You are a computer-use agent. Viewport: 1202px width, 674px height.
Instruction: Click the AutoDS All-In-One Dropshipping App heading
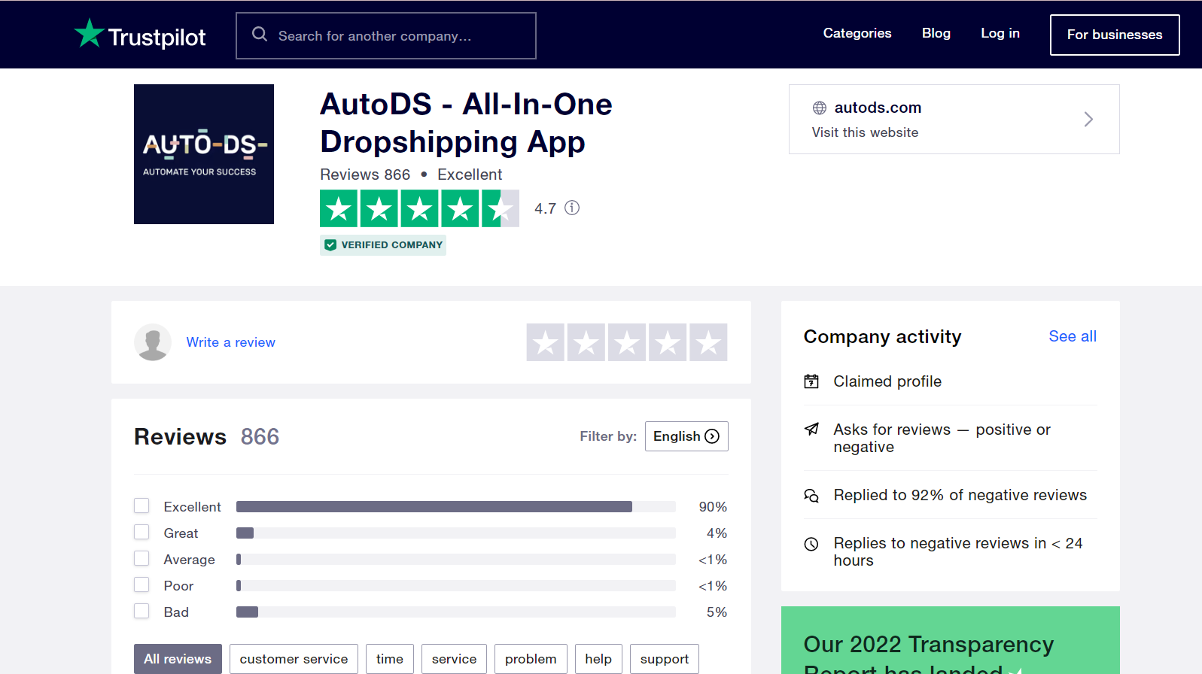(x=466, y=123)
